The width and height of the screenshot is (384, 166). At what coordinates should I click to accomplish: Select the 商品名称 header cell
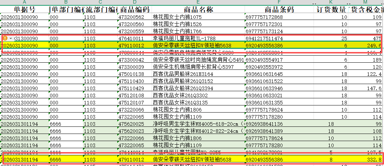(x=198, y=10)
